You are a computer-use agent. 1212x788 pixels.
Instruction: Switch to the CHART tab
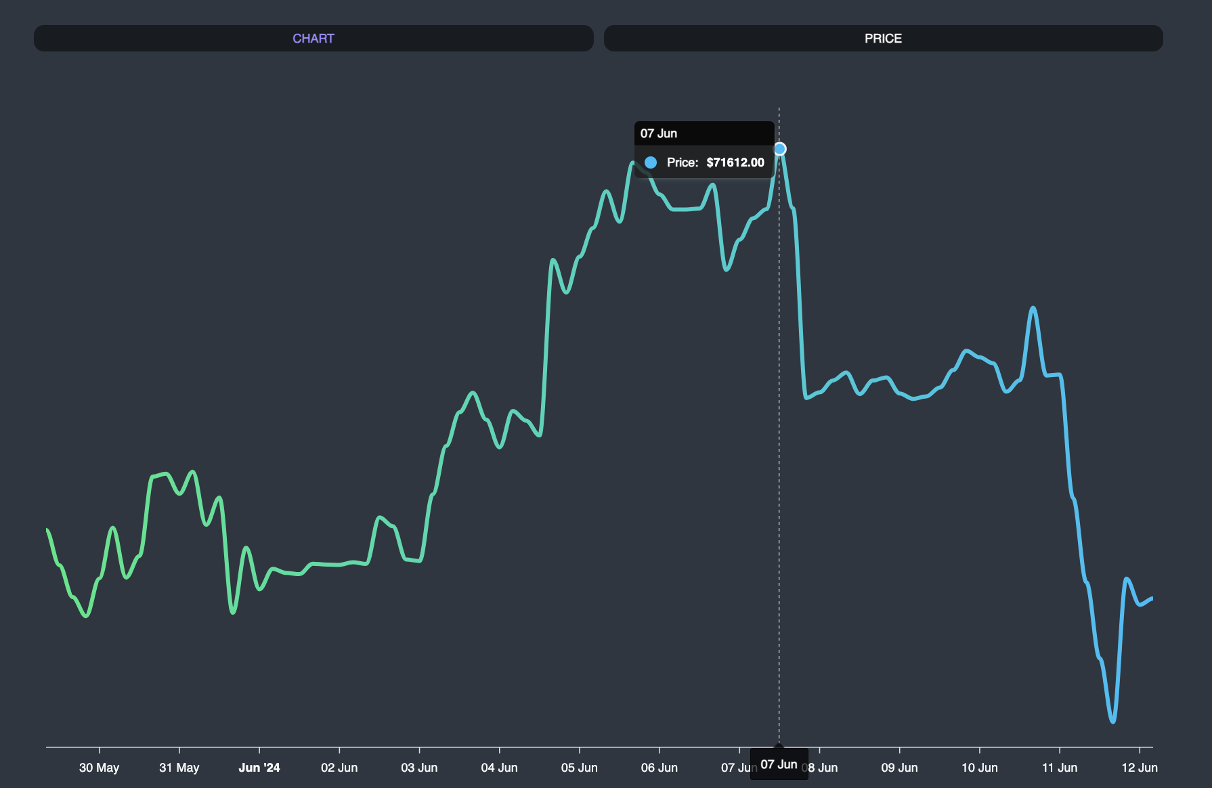[313, 39]
